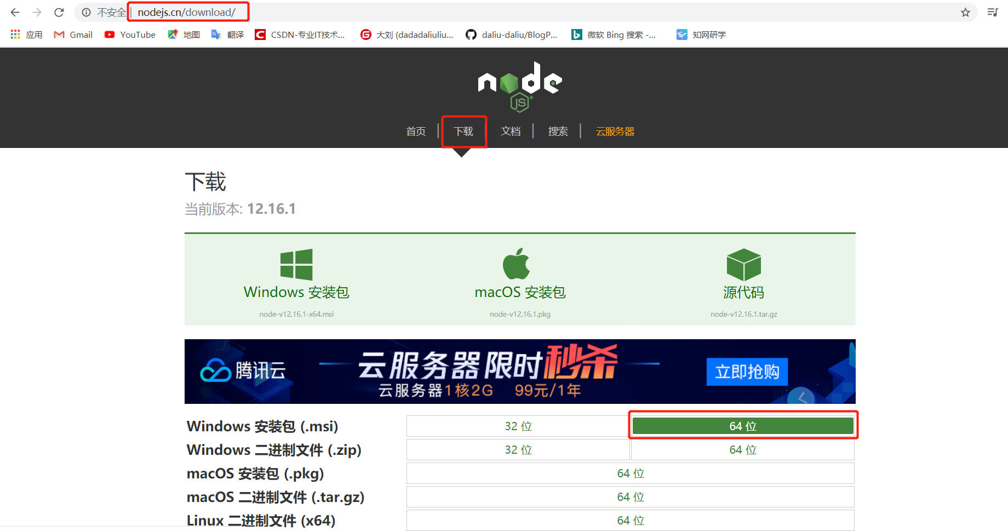Image resolution: width=1008 pixels, height=531 pixels.
Task: Click the 立即抢购 banner button
Action: 747,372
